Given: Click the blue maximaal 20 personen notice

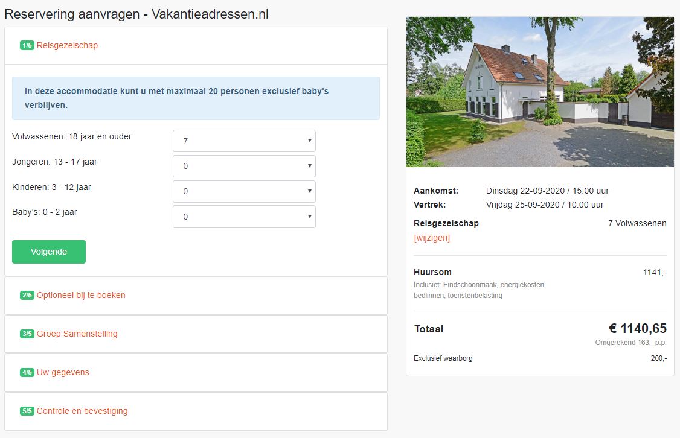Looking at the screenshot, I should click(x=196, y=98).
